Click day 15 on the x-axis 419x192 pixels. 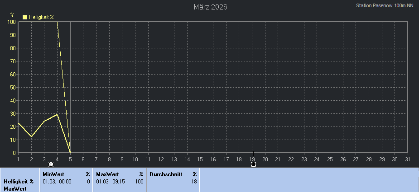pyautogui.click(x=200, y=159)
